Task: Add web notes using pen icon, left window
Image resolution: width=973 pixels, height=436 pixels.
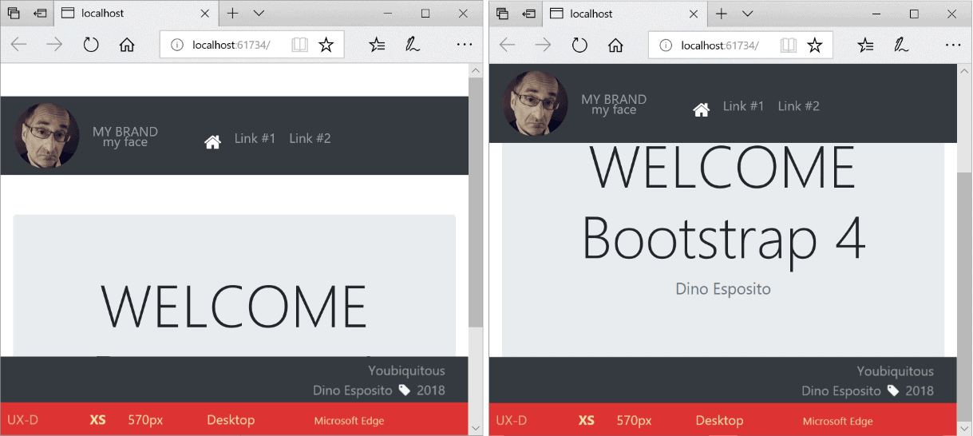Action: click(x=413, y=45)
